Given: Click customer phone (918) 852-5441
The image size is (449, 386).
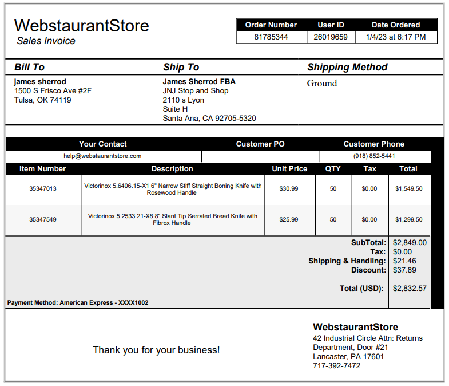Looking at the screenshot, I should pyautogui.click(x=374, y=156).
